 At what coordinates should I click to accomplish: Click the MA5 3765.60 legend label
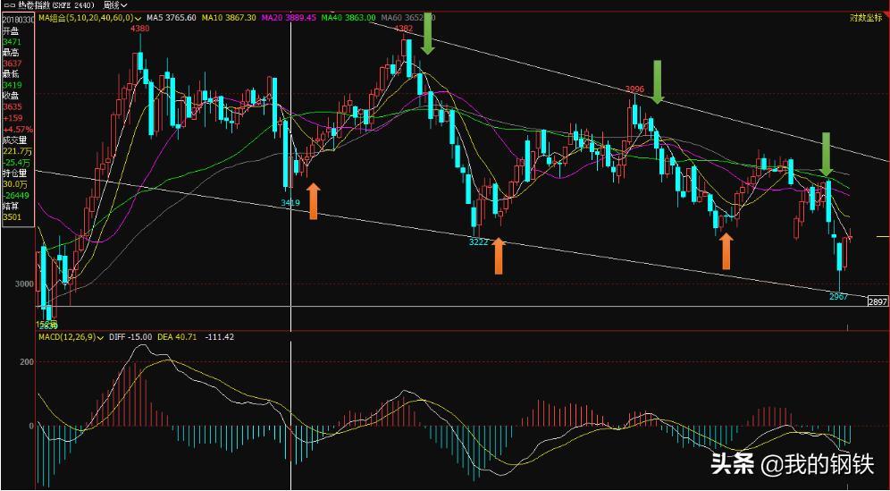(171, 17)
